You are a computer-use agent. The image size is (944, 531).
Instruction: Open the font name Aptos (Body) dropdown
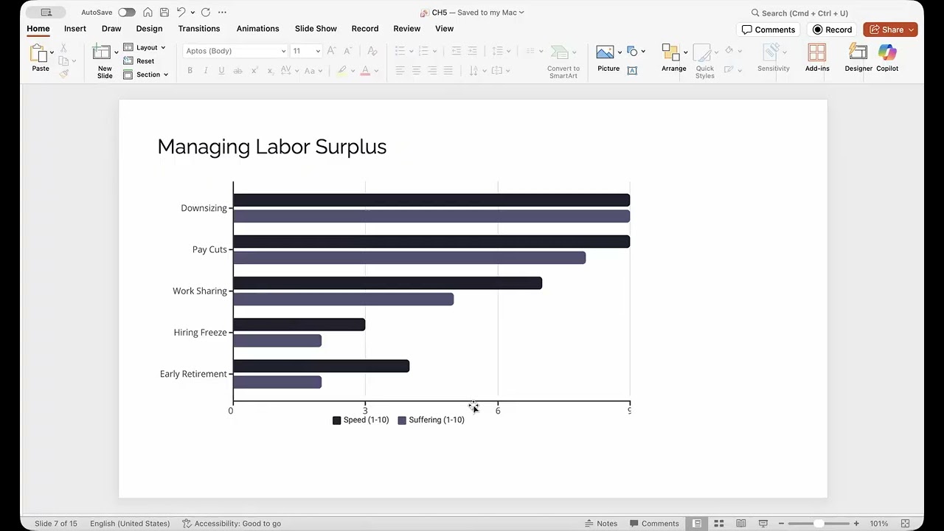(x=283, y=51)
